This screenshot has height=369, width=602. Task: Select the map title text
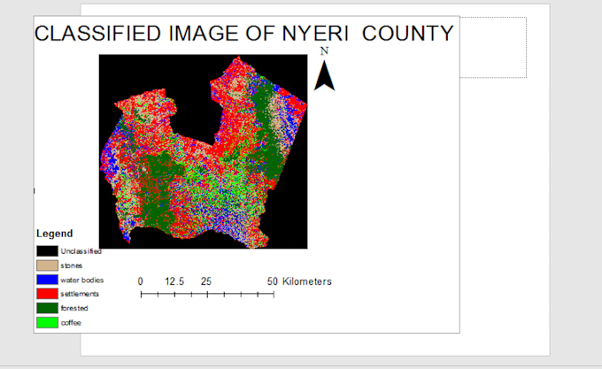click(x=244, y=34)
